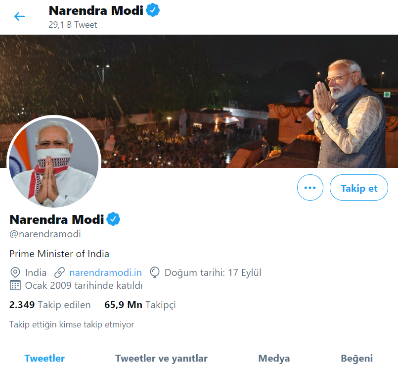Click the verified badge next to Narendra Modi
This screenshot has width=398, height=373.
(x=113, y=218)
